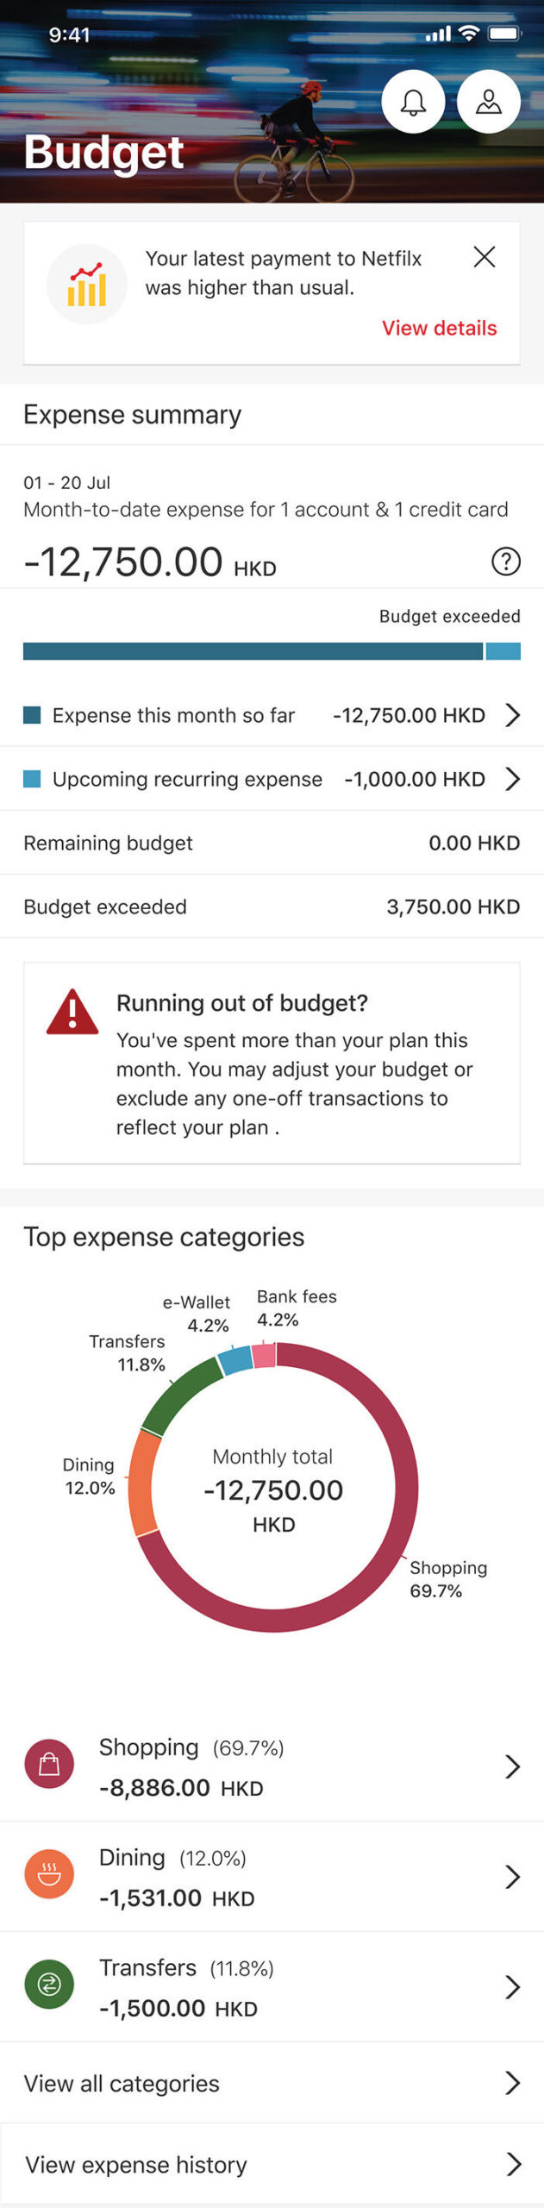Open help for month-to-date expense
This screenshot has width=544, height=2208.
click(506, 561)
